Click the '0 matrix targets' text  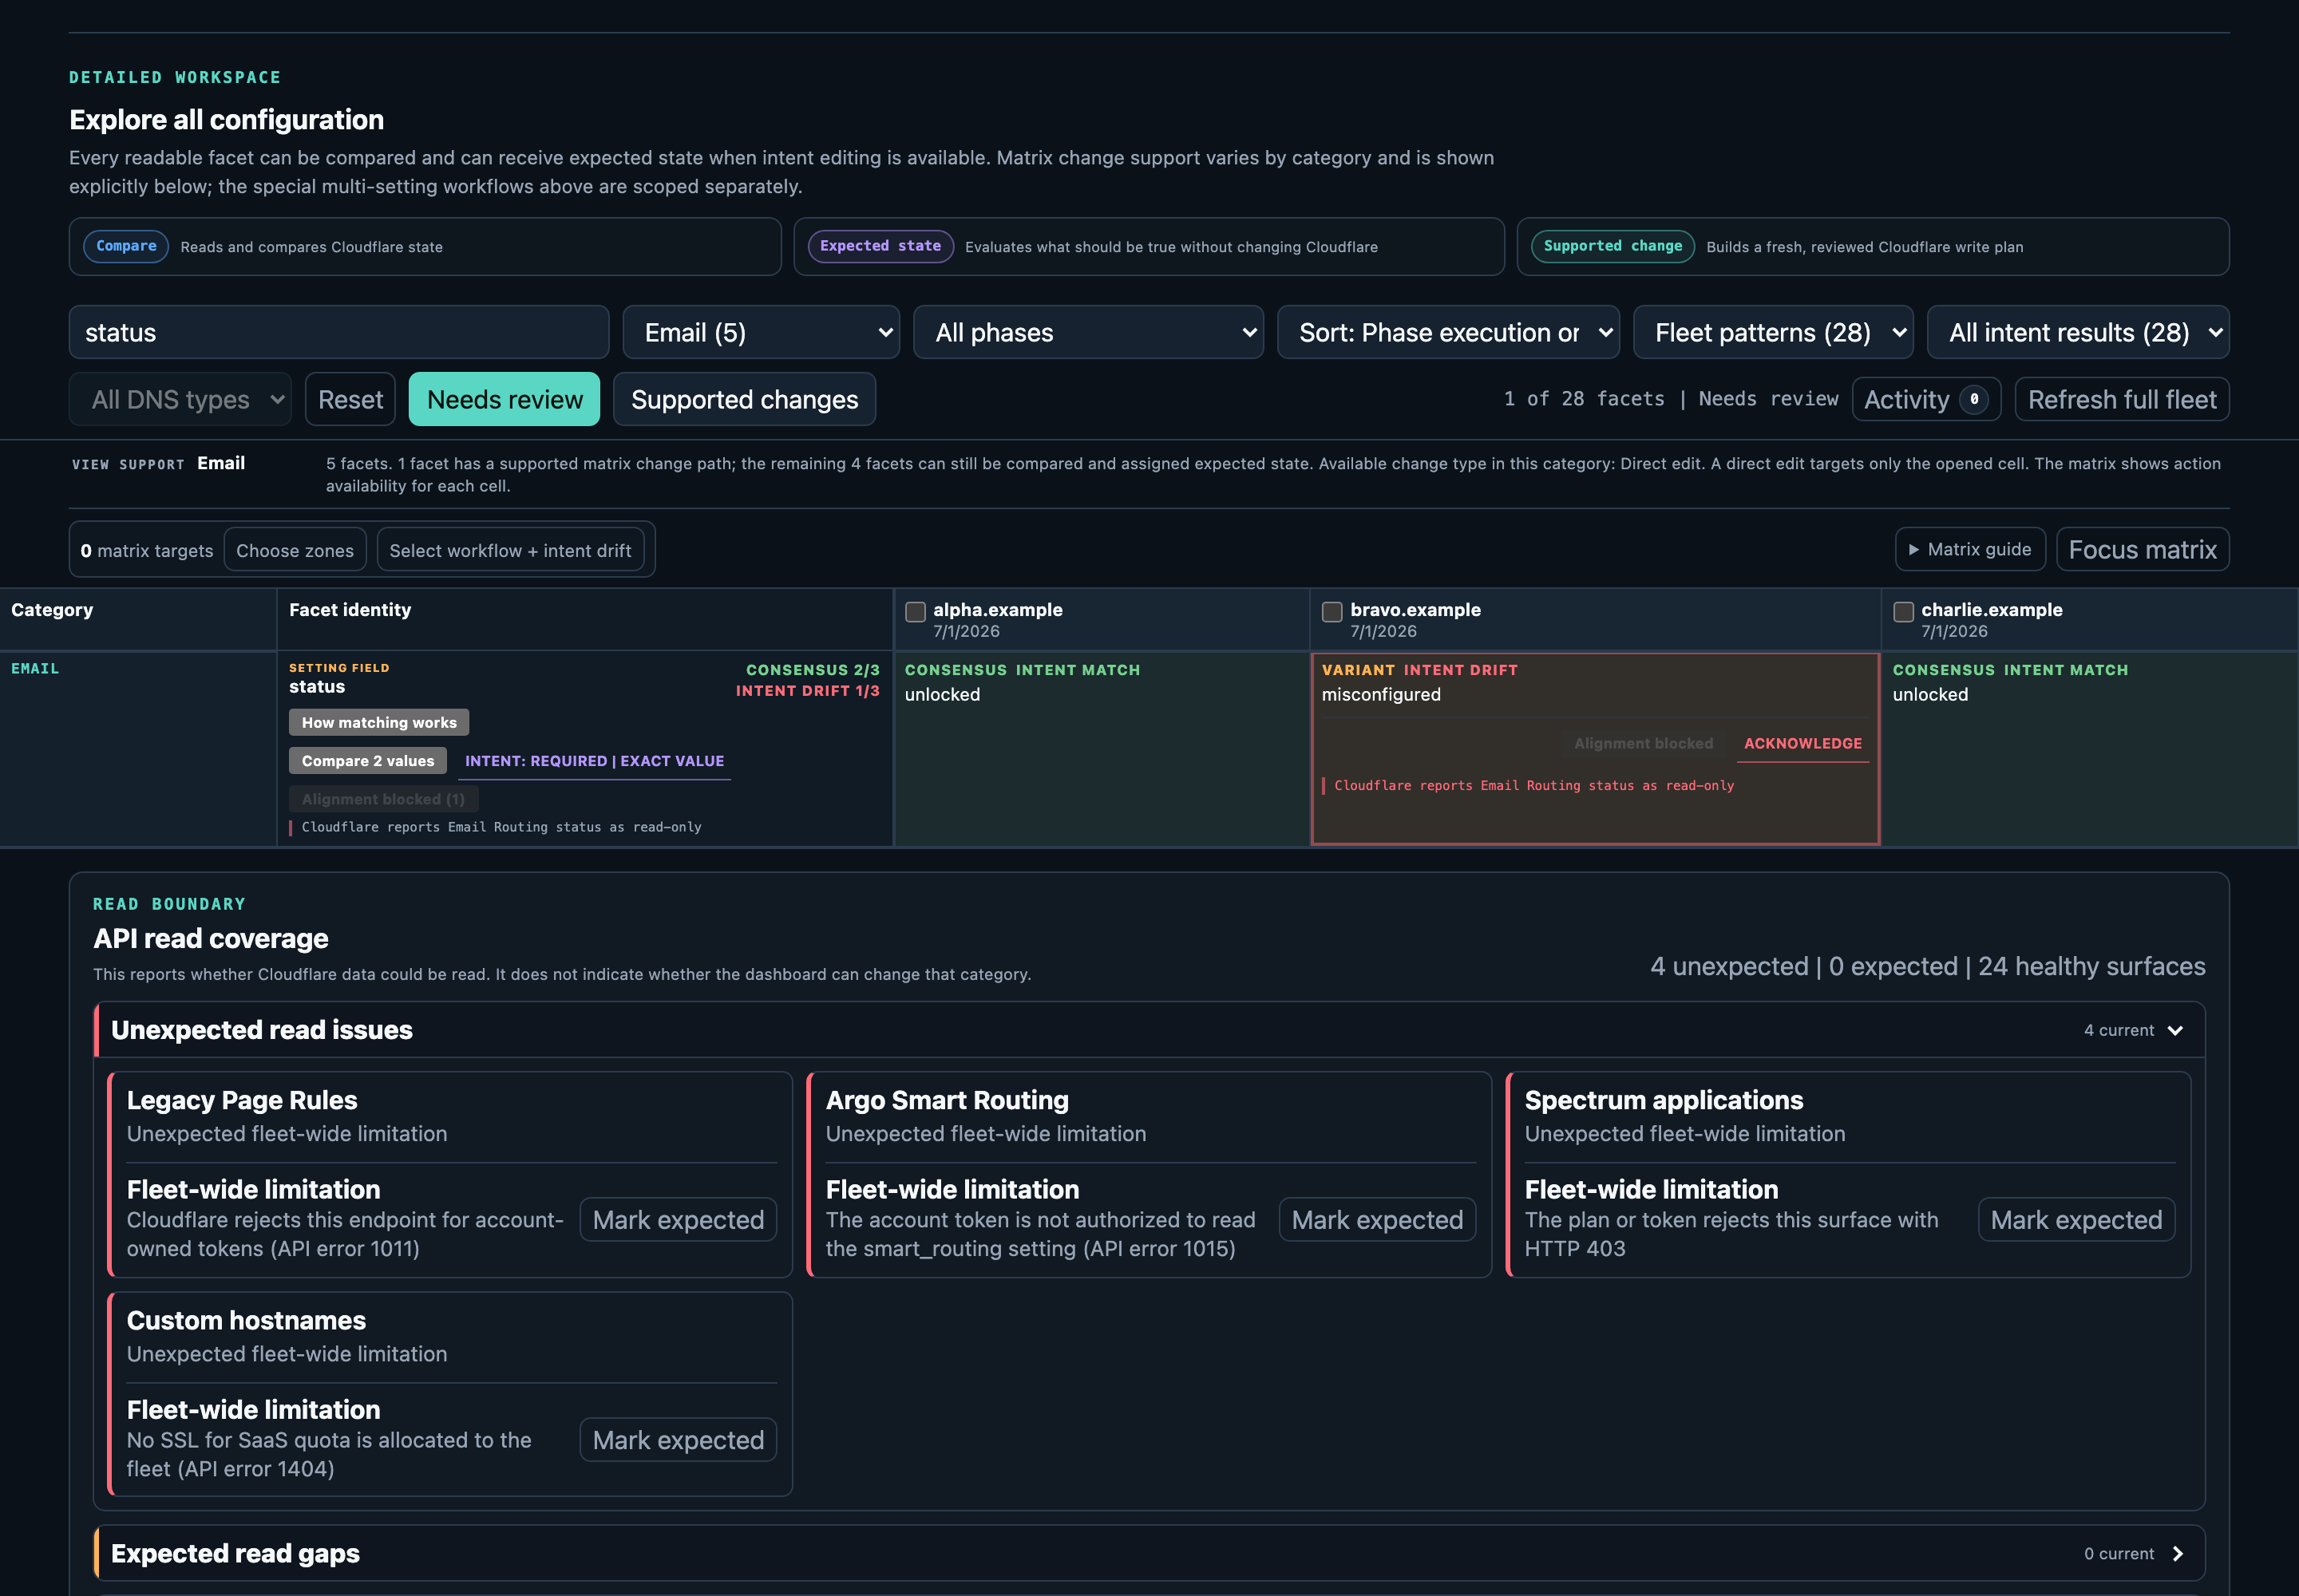147,550
